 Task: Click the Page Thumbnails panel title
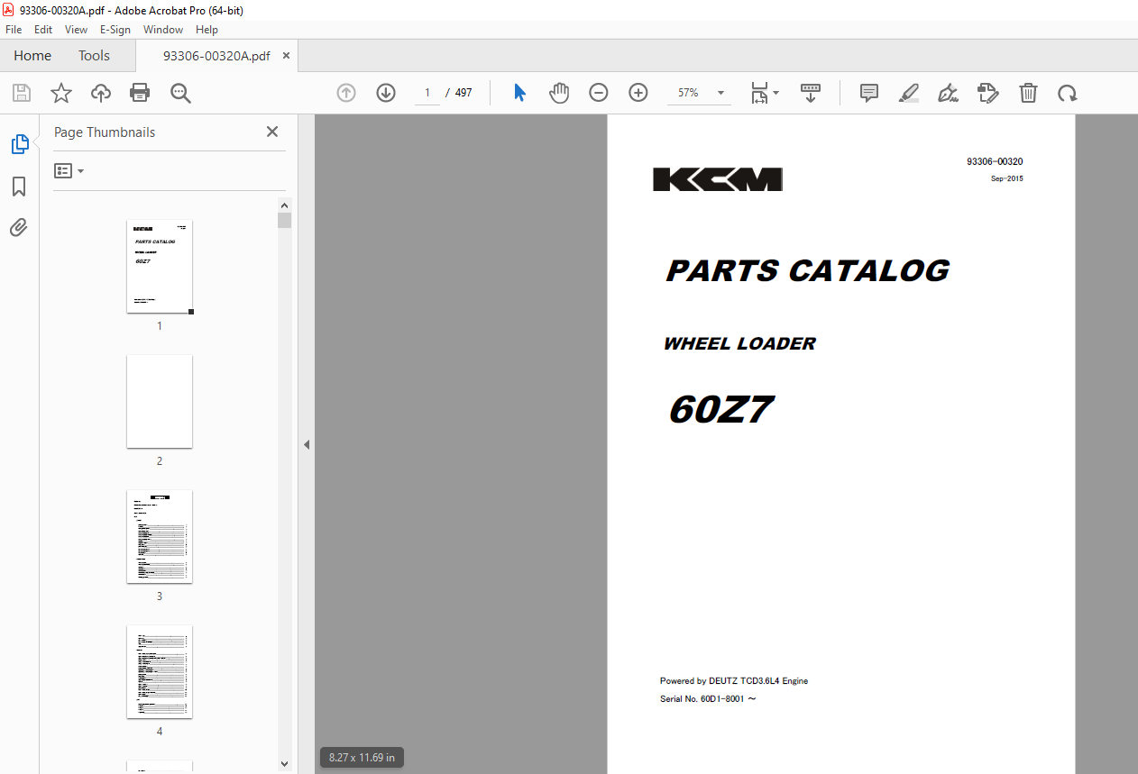point(105,132)
